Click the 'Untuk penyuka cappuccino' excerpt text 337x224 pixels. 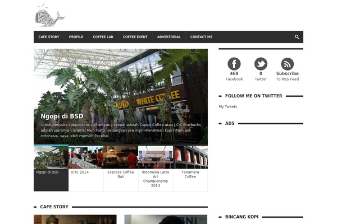[121, 130]
